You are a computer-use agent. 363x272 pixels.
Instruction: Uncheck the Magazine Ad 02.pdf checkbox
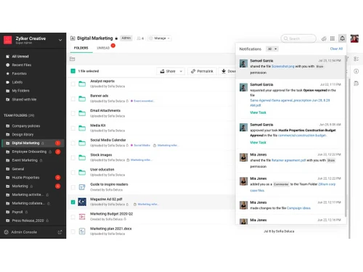click(x=73, y=202)
